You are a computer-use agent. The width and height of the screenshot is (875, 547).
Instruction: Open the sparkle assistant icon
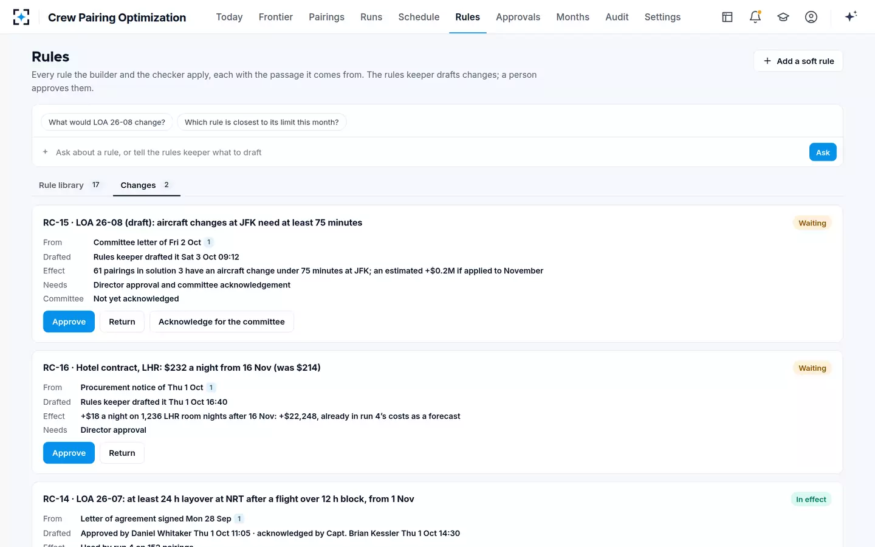click(851, 16)
